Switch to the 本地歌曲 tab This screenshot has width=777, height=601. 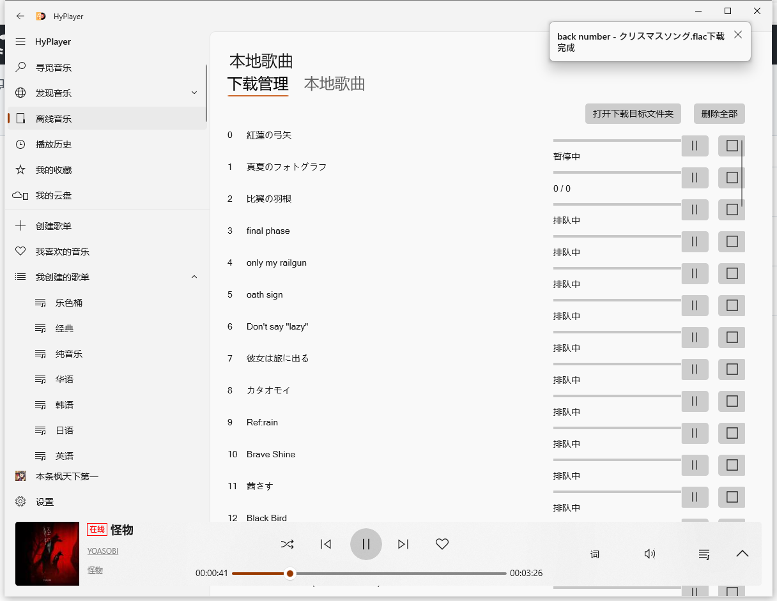coord(334,84)
